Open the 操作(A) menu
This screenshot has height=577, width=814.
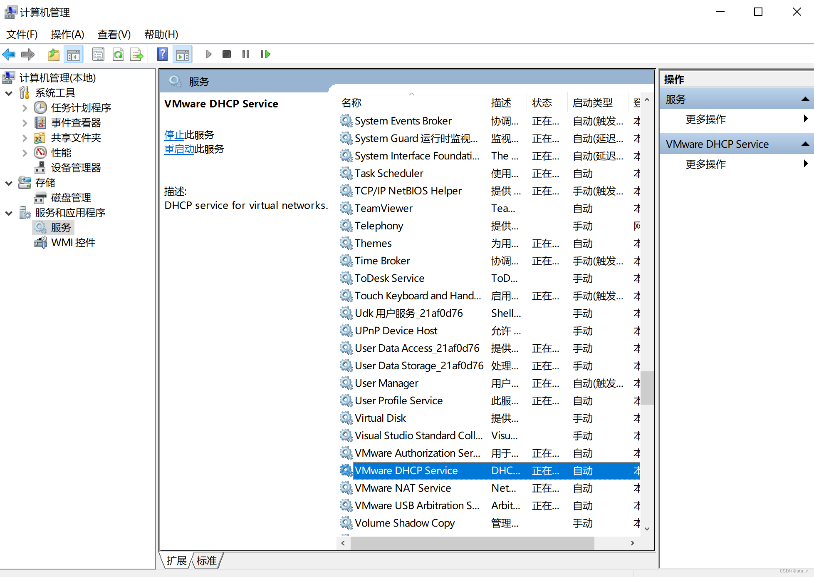pyautogui.click(x=67, y=34)
